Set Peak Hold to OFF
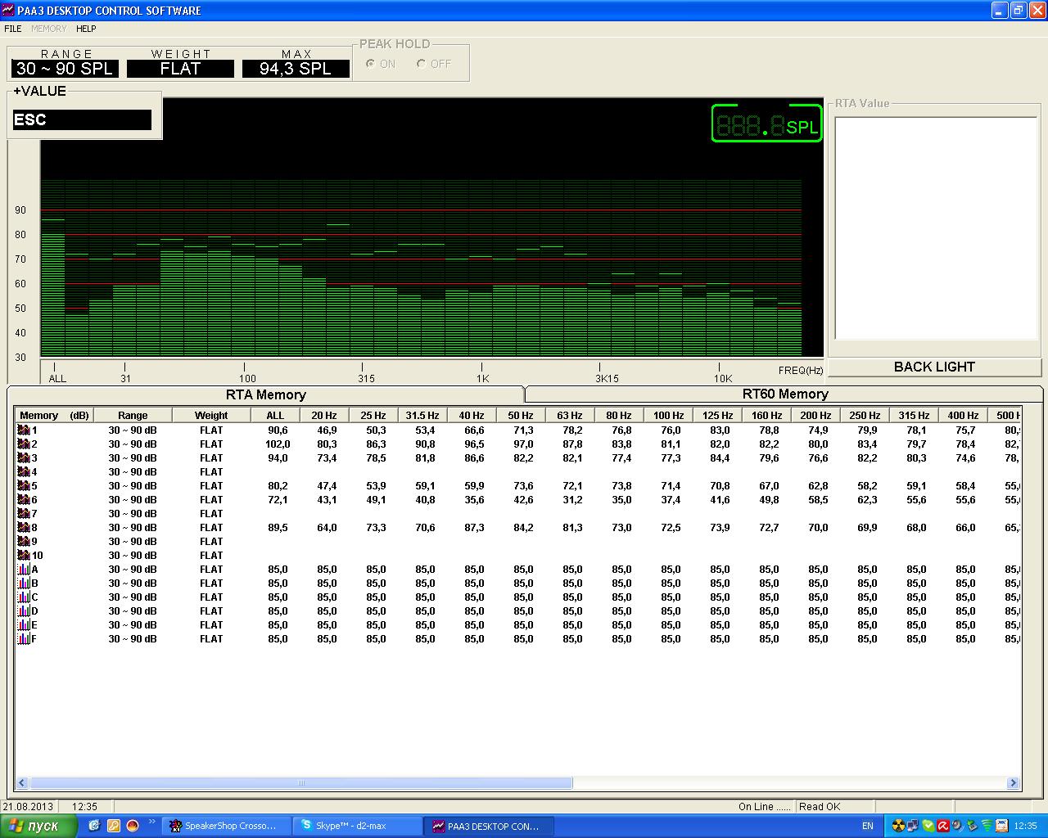Image resolution: width=1048 pixels, height=838 pixels. click(x=422, y=64)
